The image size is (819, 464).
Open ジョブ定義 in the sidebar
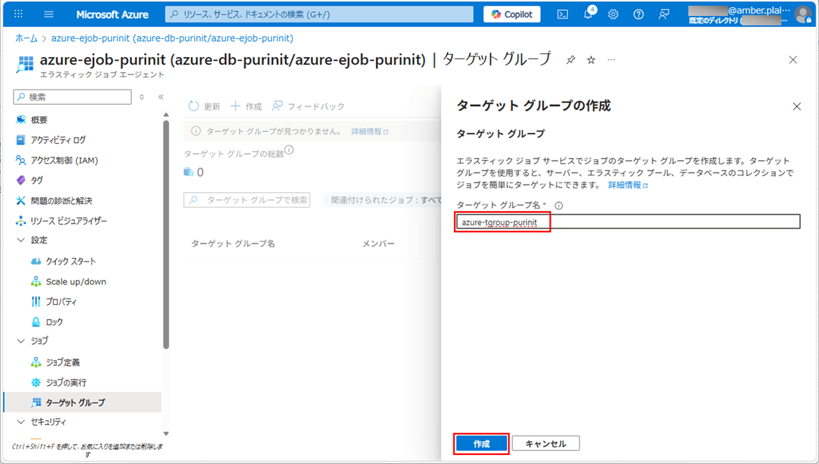pyautogui.click(x=63, y=362)
